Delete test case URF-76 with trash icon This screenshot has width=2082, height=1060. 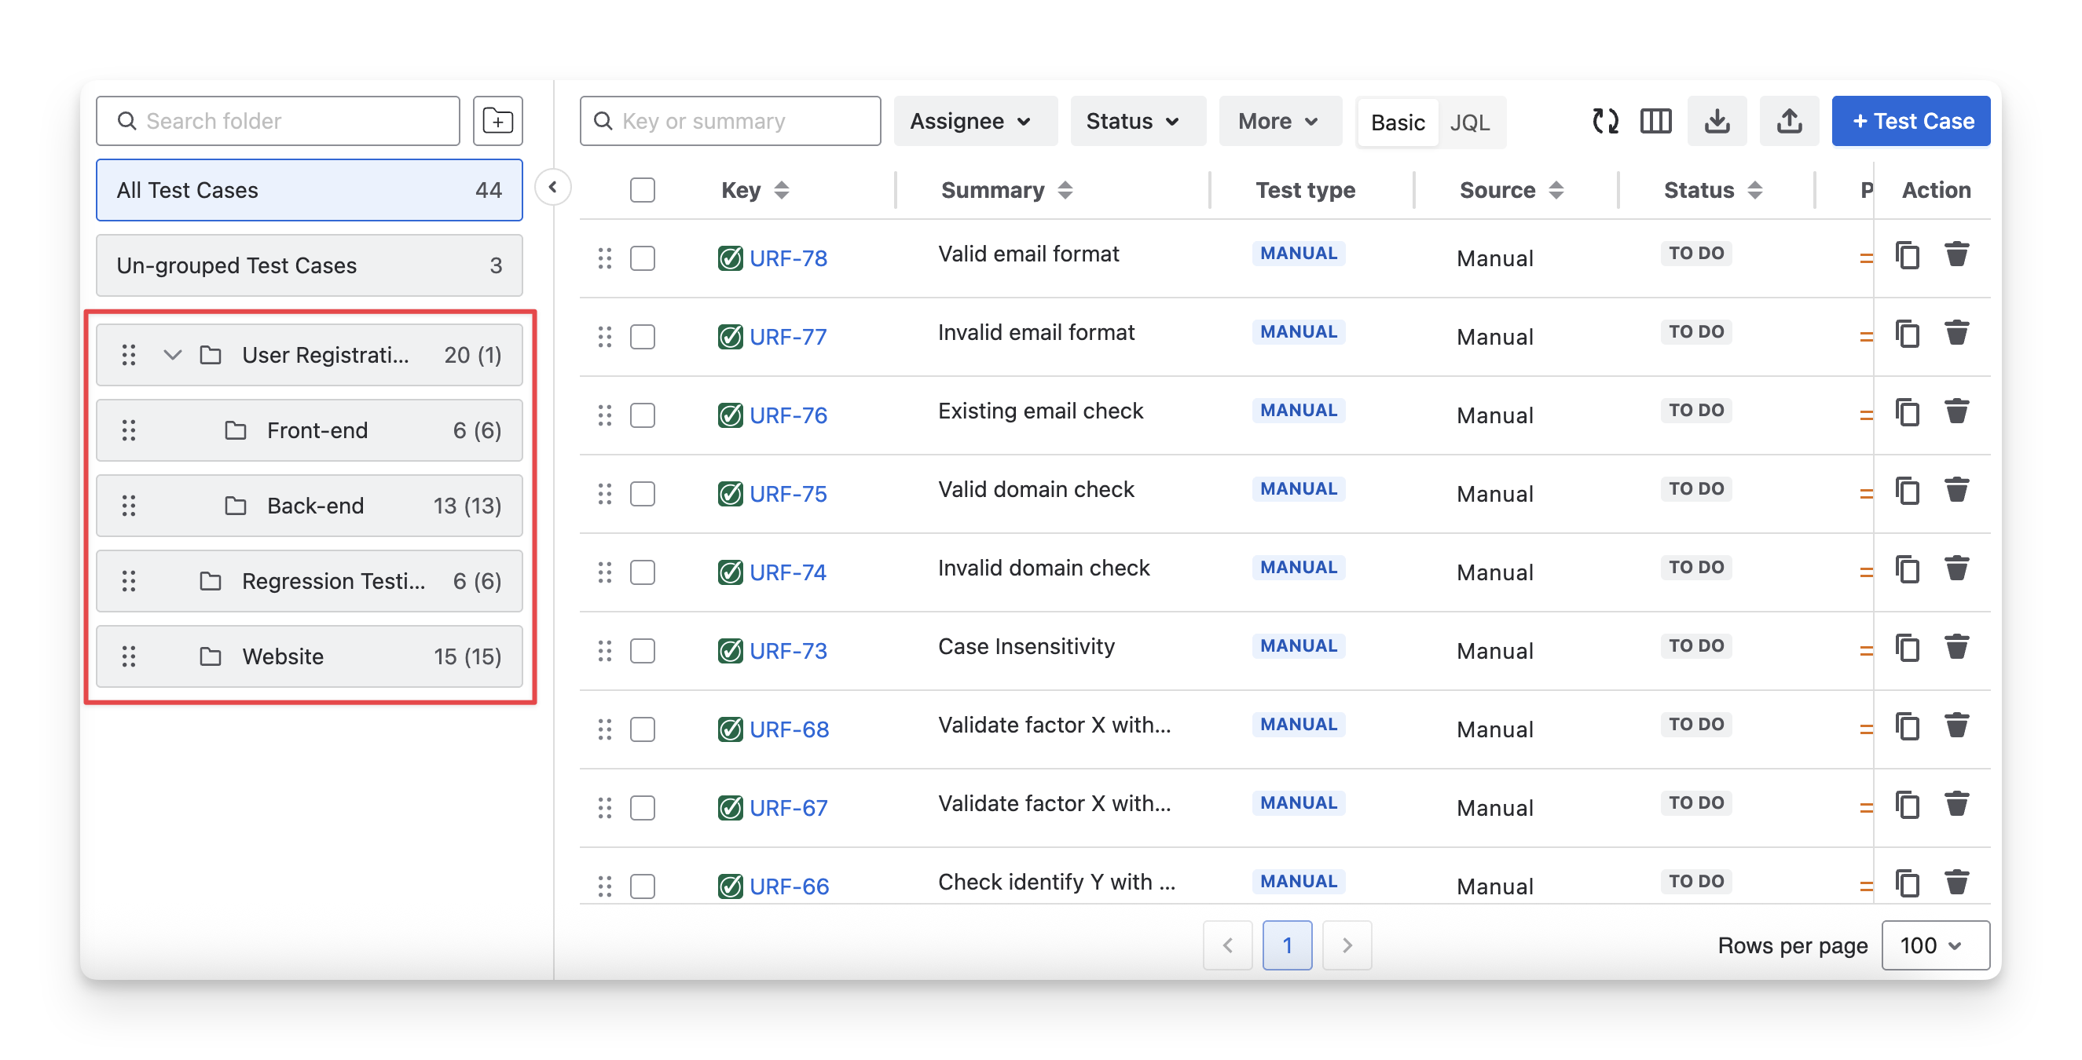coord(1956,412)
